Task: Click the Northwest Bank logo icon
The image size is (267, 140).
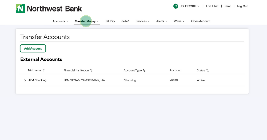Action: (21, 9)
